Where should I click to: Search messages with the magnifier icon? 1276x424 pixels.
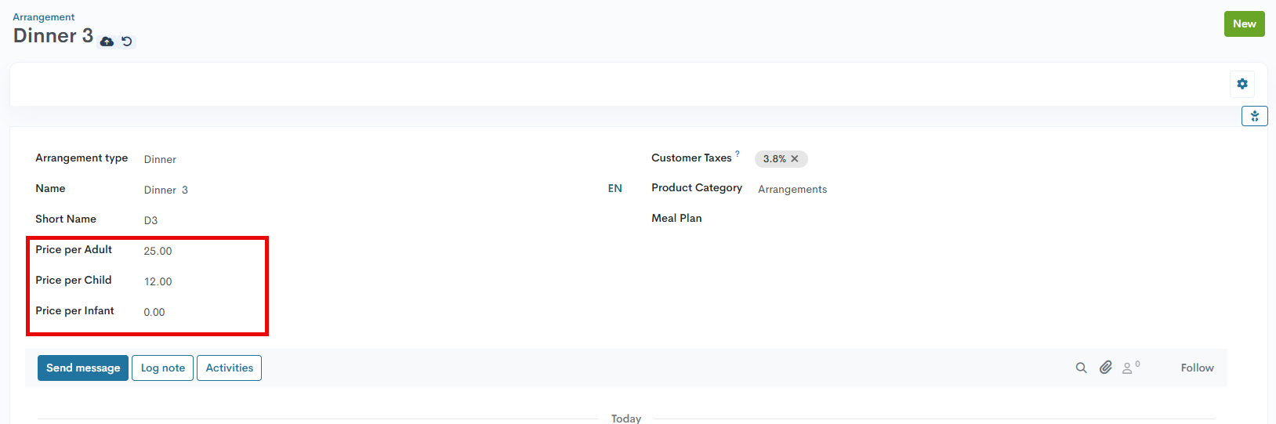coord(1082,368)
